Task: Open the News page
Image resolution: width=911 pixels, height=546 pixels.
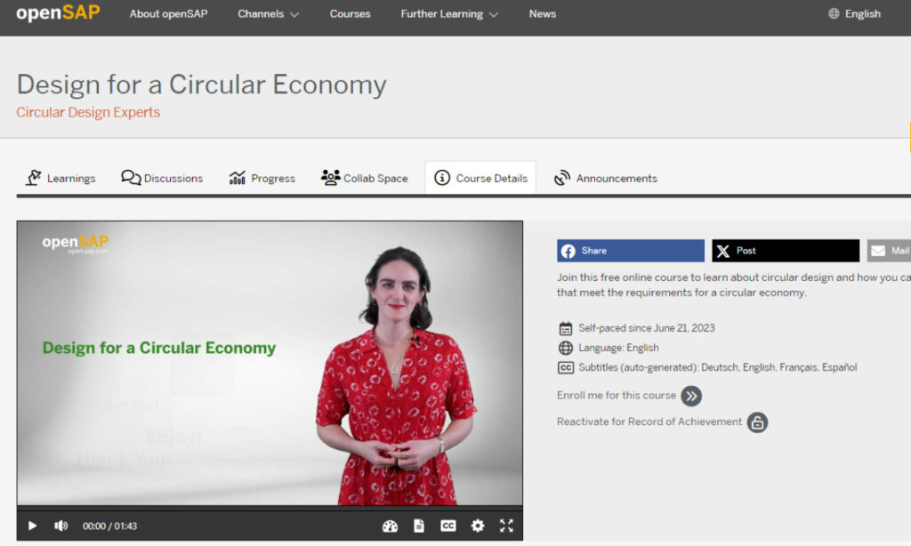Action: (x=542, y=14)
